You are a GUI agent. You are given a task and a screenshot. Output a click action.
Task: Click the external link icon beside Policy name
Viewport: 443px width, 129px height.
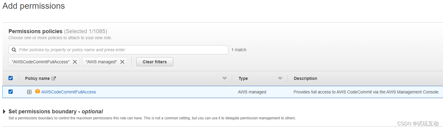[54, 78]
